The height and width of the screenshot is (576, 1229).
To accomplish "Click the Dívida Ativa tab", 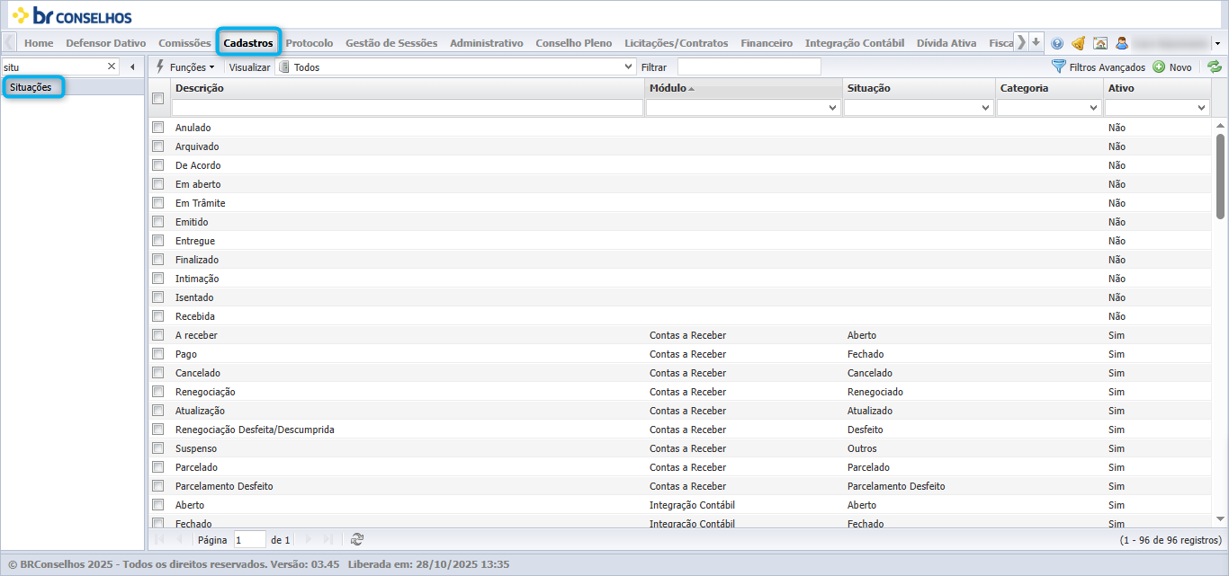I will pos(946,42).
